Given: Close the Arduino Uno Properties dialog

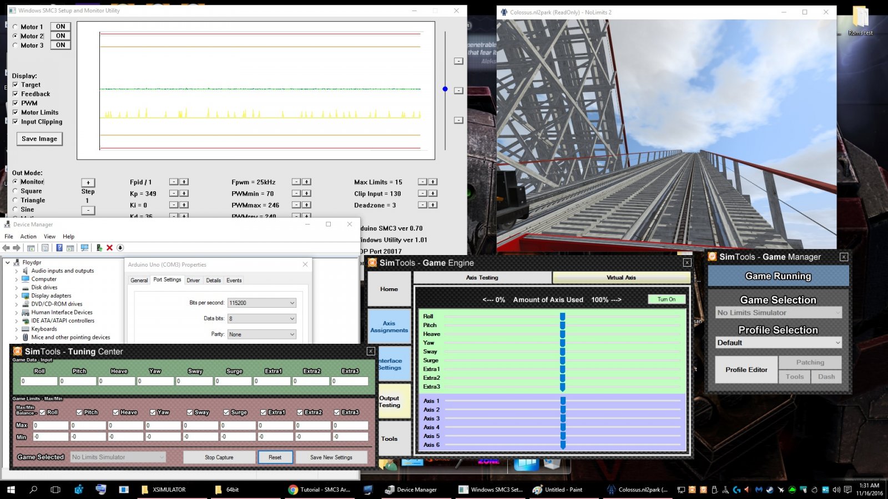Looking at the screenshot, I should (305, 264).
